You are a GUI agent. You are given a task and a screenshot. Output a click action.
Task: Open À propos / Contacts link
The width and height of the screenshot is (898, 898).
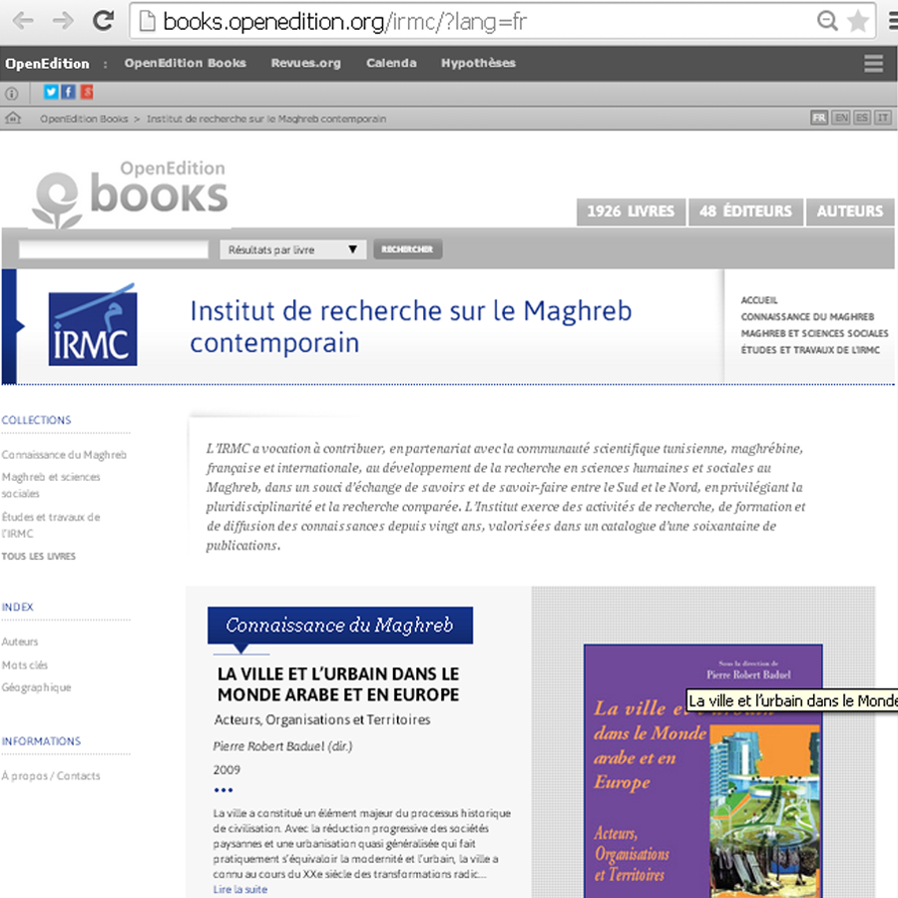click(x=51, y=776)
